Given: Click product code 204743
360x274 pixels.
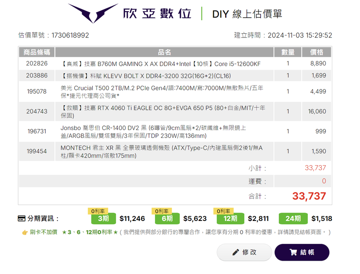Looking at the screenshot, I should [x=37, y=111].
